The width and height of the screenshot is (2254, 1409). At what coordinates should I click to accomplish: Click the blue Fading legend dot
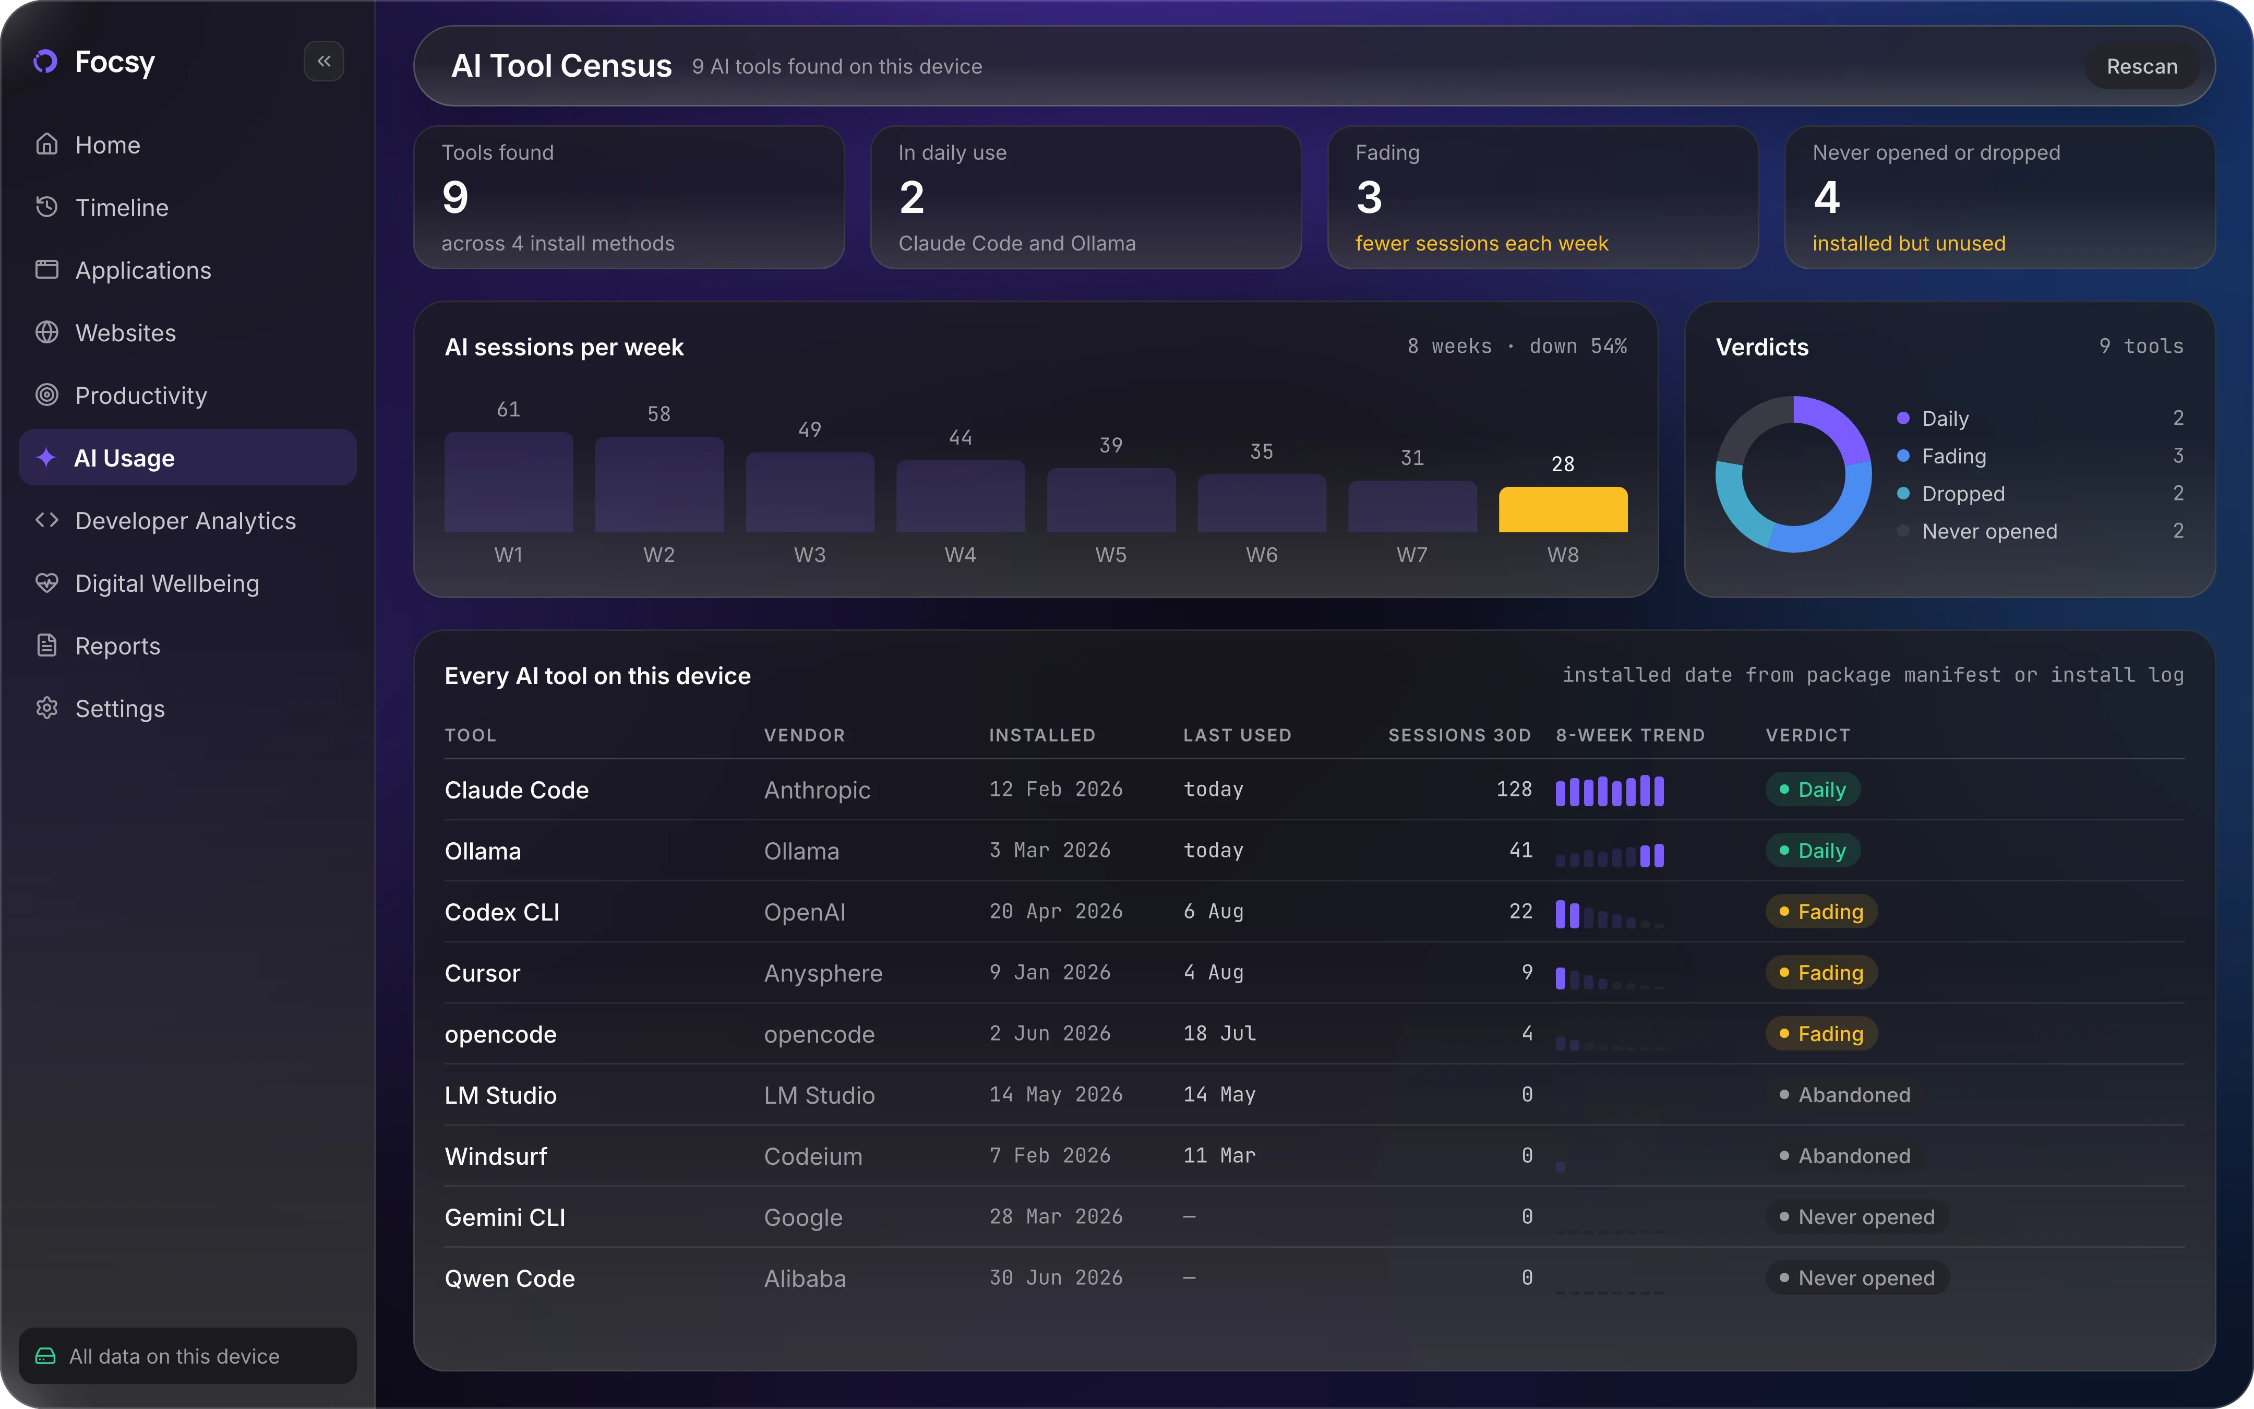[1904, 456]
